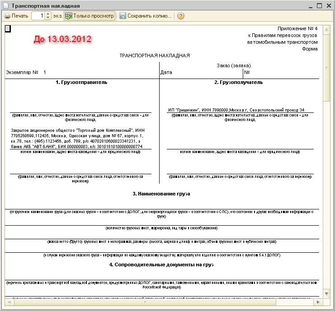This screenshot has width=335, height=311.
Task: Click the 2. Грузополучатель heading
Action: (238, 82)
